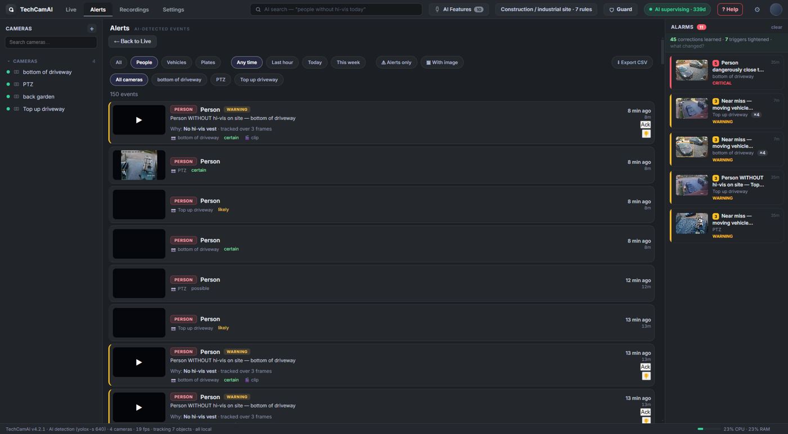Image resolution: width=788 pixels, height=434 pixels.
Task: Click the clip icon on 8 min ago warning
Action: 247,138
